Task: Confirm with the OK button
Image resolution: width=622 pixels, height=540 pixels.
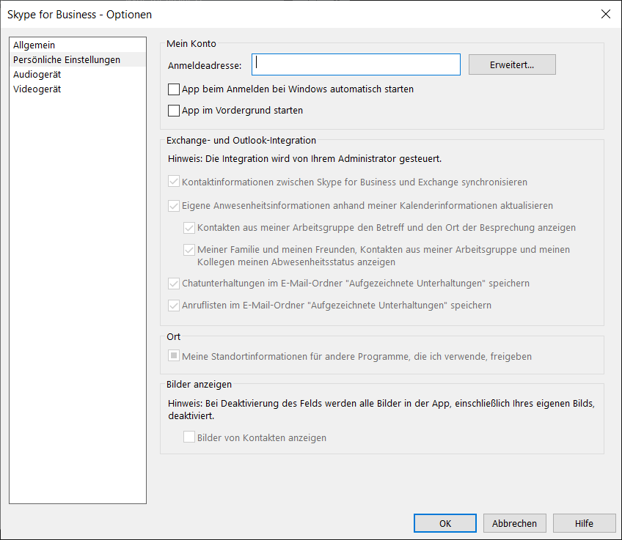Action: click(x=445, y=523)
